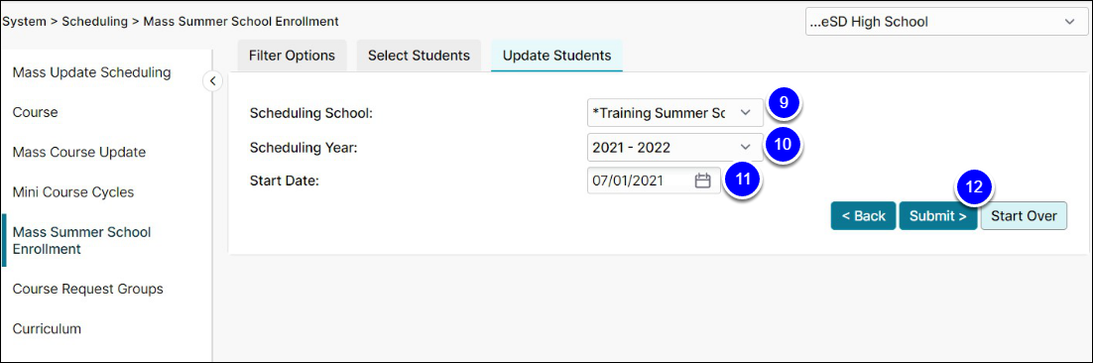Open the Curriculum sidebar item

[47, 329]
